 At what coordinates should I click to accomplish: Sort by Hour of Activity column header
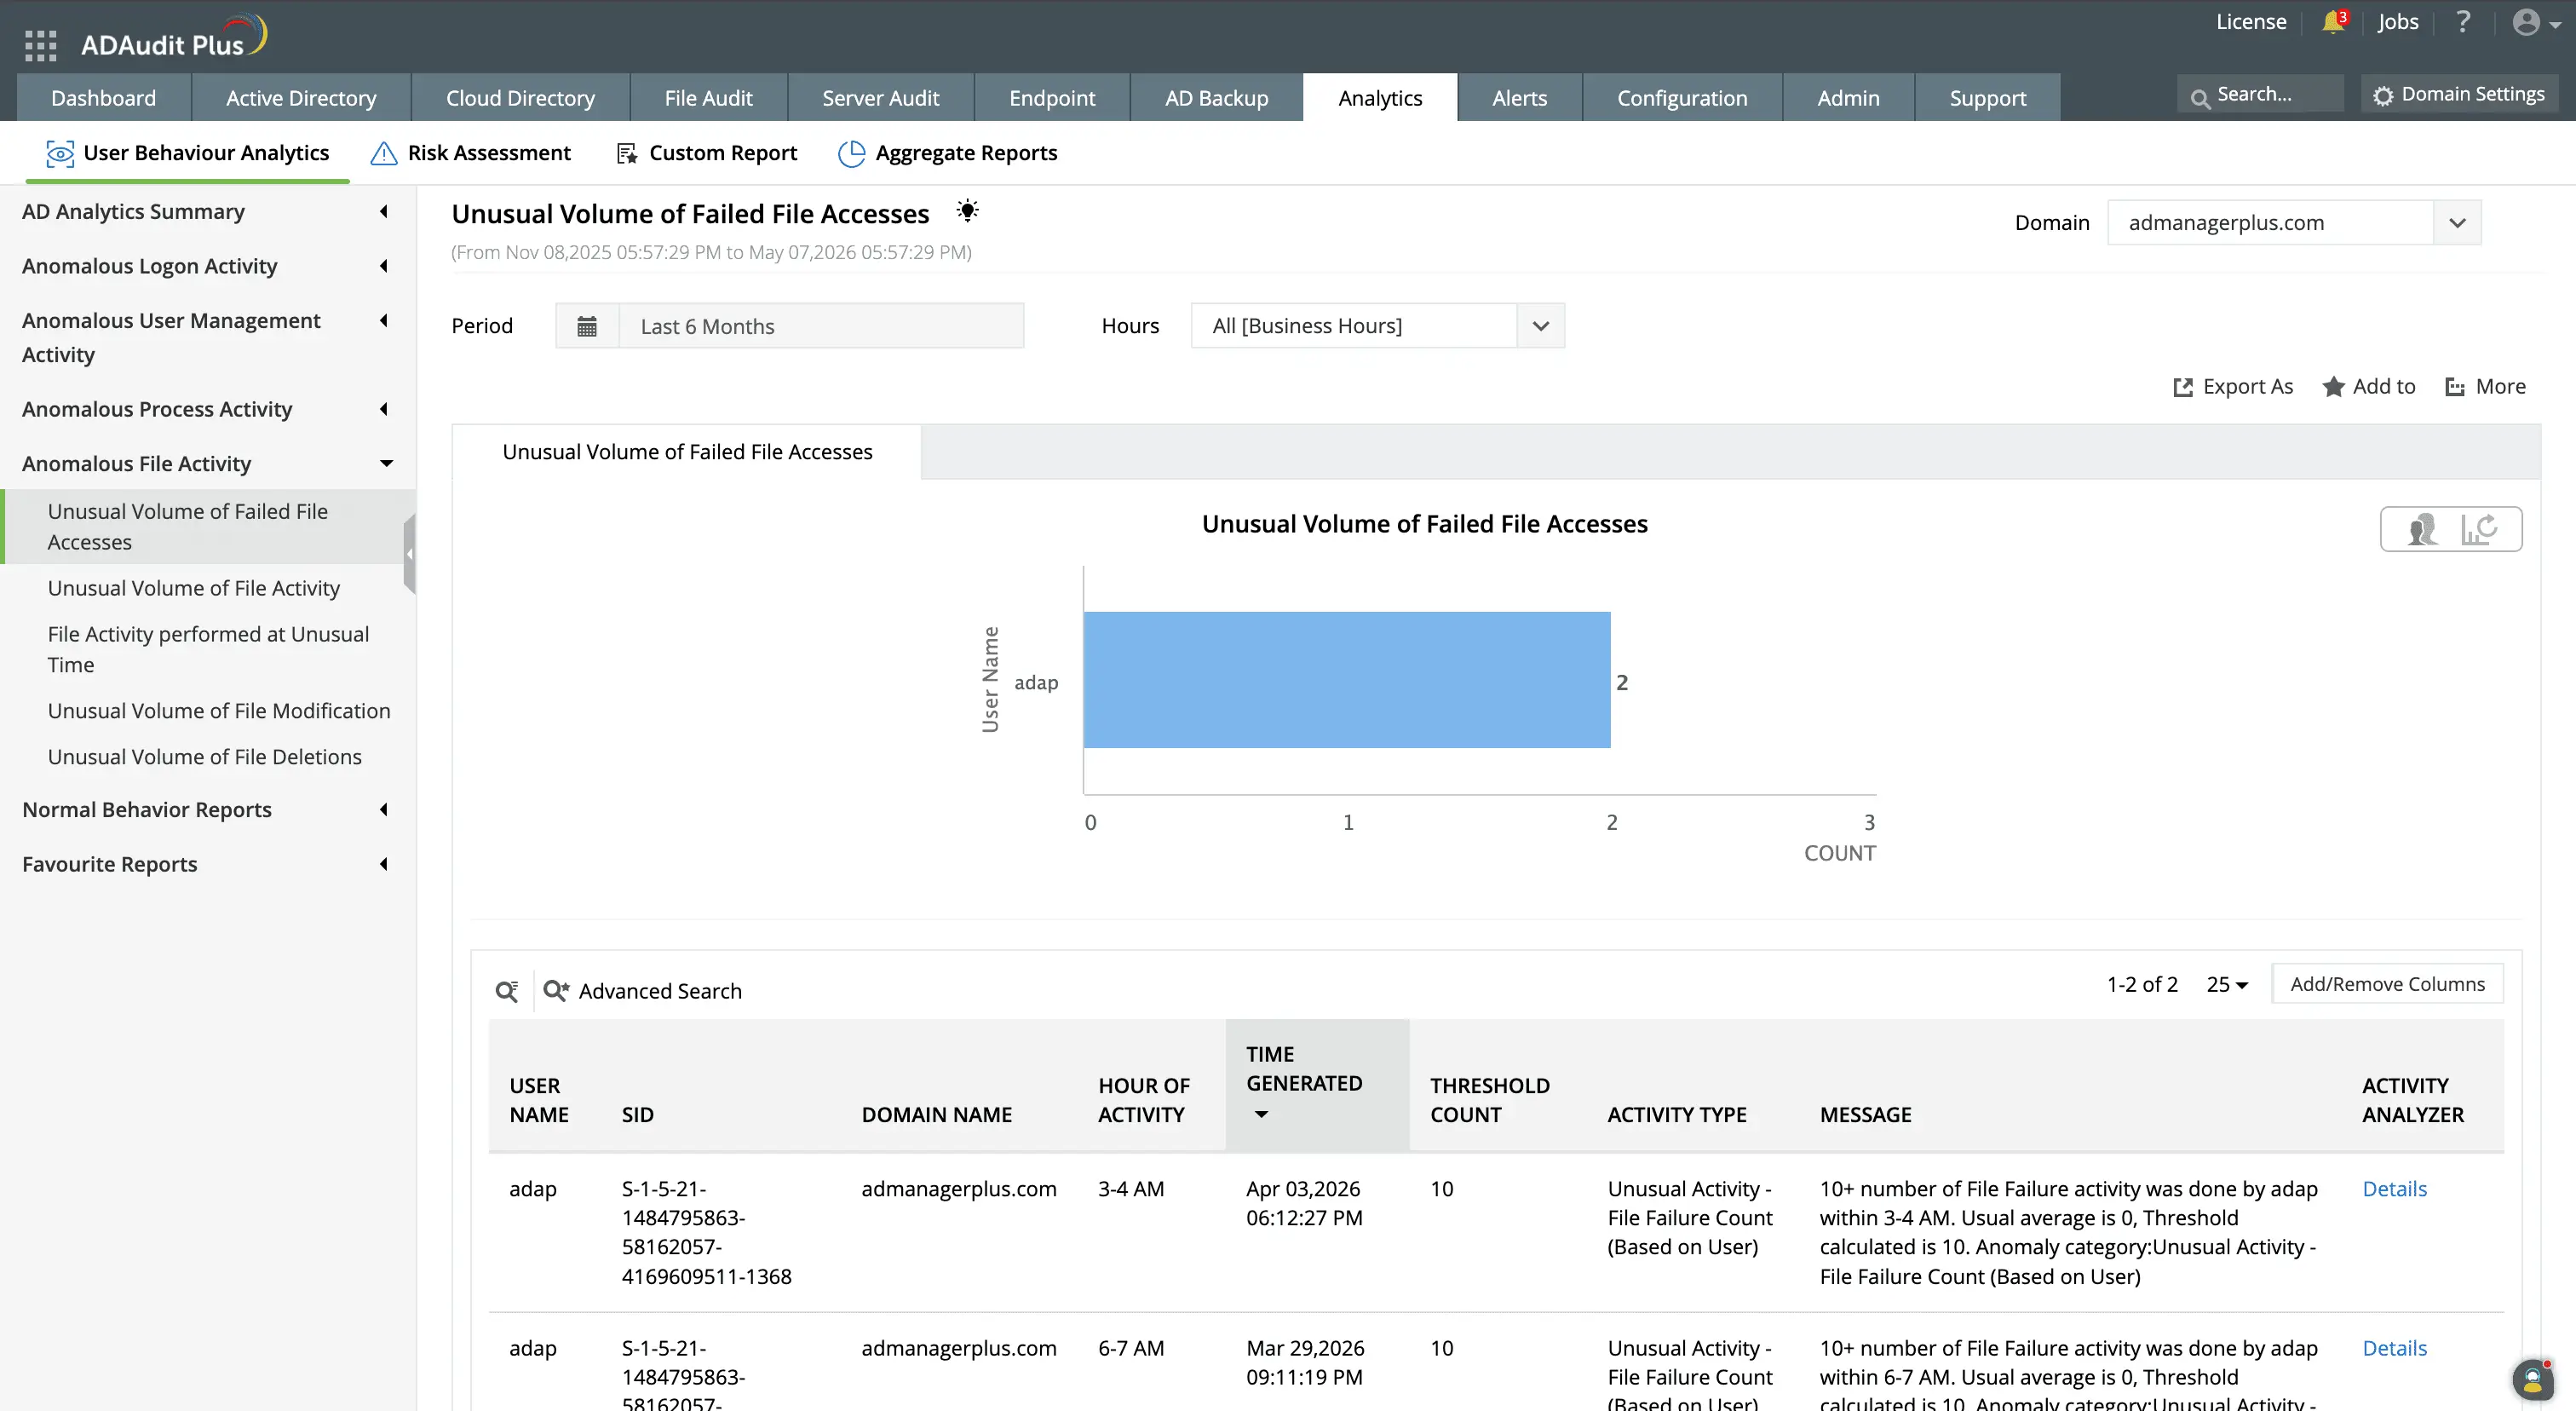coord(1144,1100)
